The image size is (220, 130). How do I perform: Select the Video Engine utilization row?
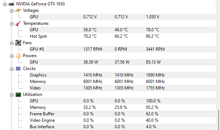pyautogui.click(x=122, y=120)
